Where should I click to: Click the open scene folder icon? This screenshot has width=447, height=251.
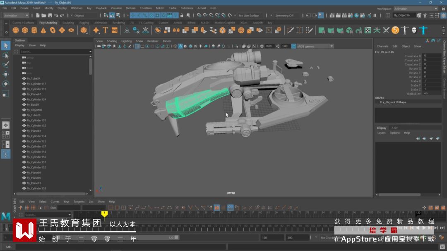point(43,15)
